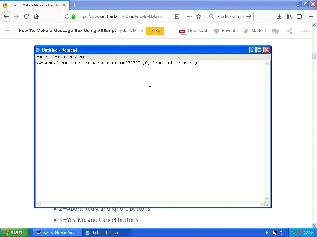The width and height of the screenshot is (317, 237).
Task: Switch to Untitled - Notepad taskbar button
Action: pos(107,233)
